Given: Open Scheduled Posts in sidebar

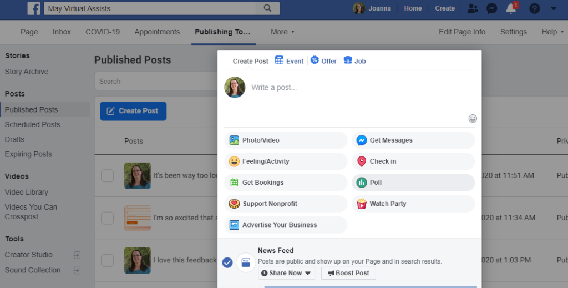Looking at the screenshot, I should [32, 124].
